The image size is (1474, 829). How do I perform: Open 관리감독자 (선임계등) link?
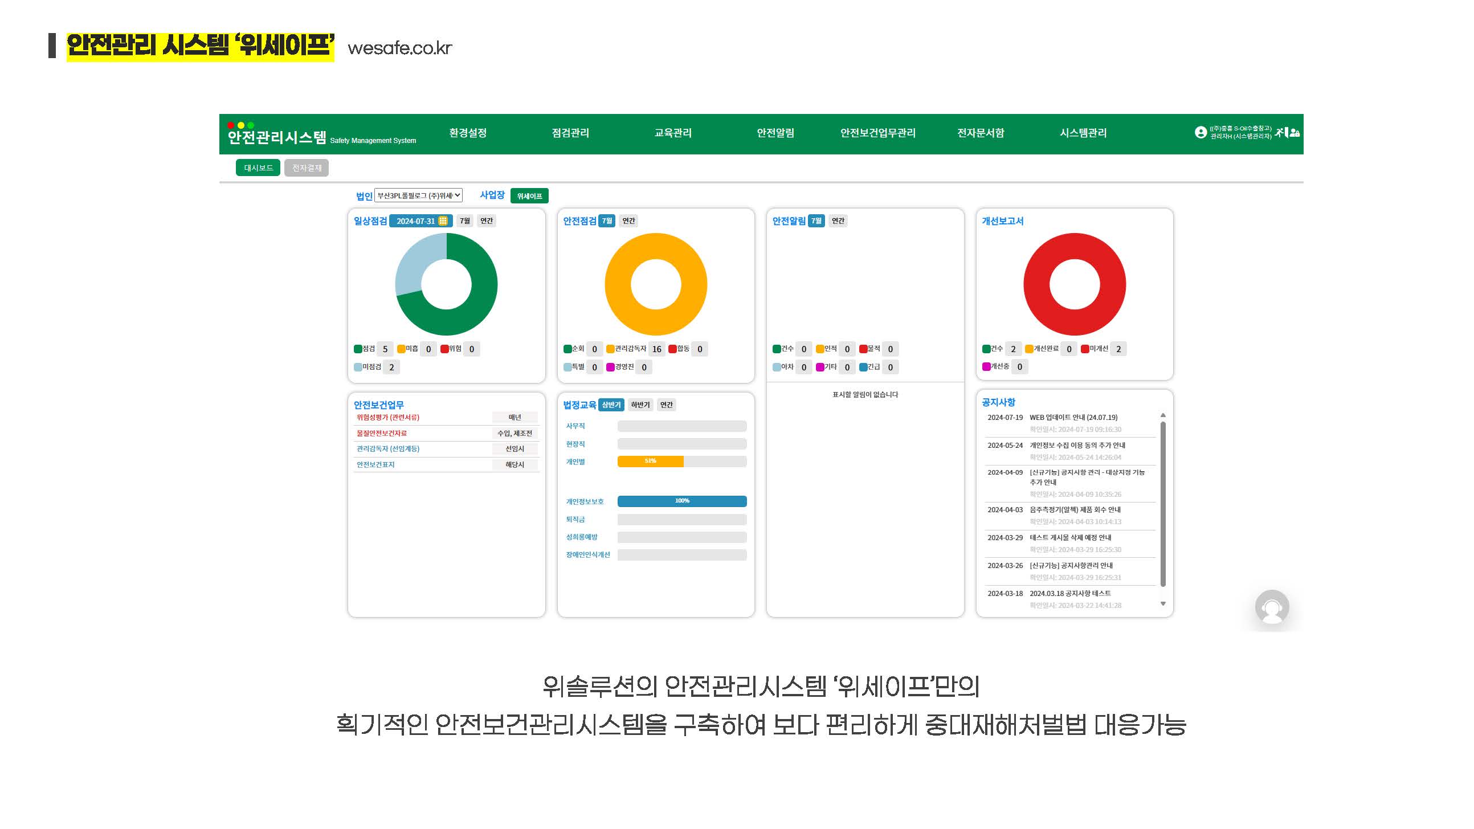click(387, 449)
